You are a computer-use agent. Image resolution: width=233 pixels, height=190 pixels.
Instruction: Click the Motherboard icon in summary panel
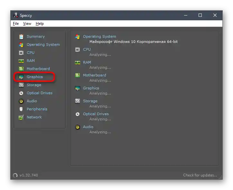click(78, 75)
